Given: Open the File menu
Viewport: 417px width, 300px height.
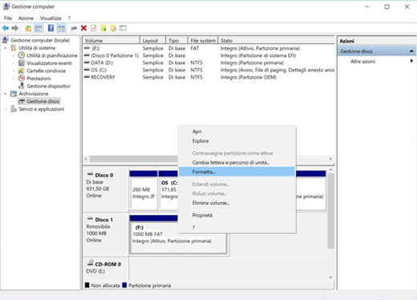Looking at the screenshot, I should (x=8, y=18).
